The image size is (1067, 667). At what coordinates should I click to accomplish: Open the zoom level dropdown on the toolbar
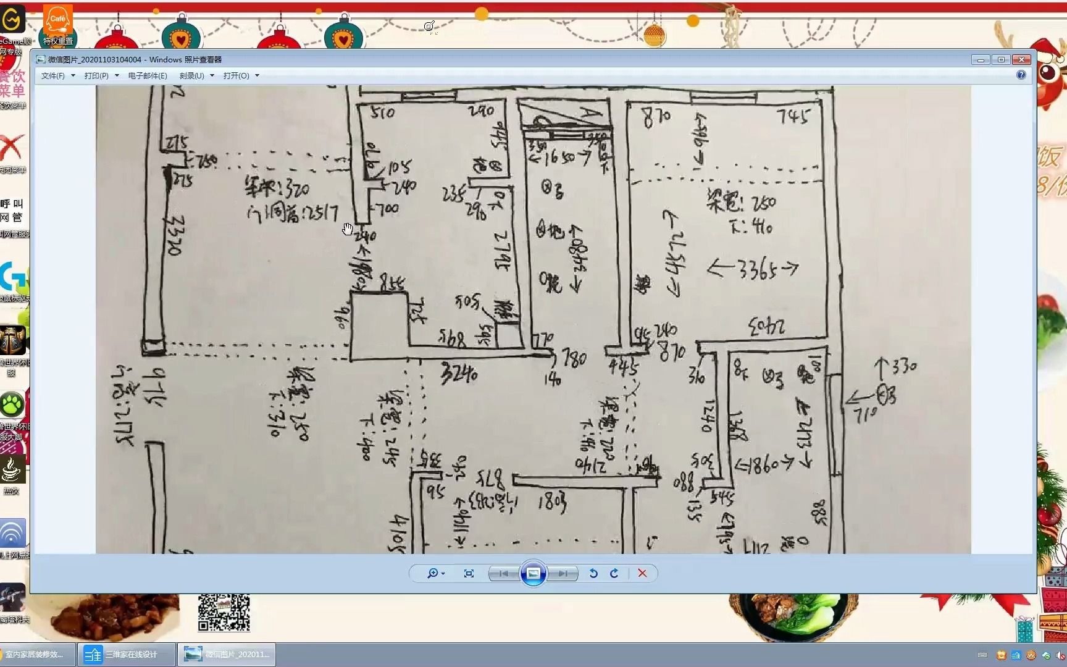(442, 573)
